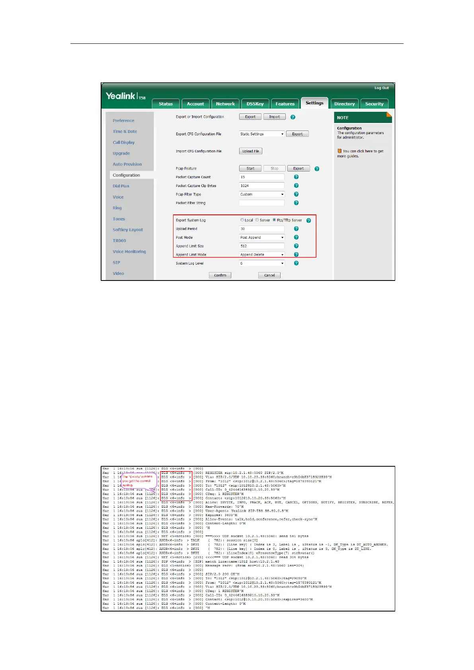Click in Upload Period field

click(x=262, y=229)
